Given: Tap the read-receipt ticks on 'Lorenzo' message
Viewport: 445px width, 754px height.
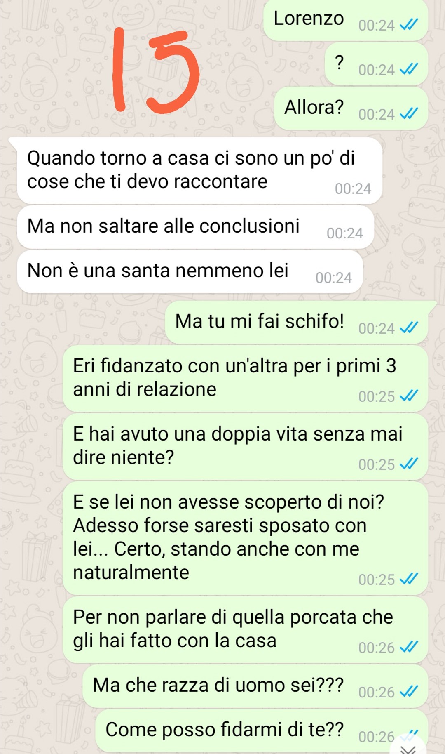Looking at the screenshot, I should (409, 25).
